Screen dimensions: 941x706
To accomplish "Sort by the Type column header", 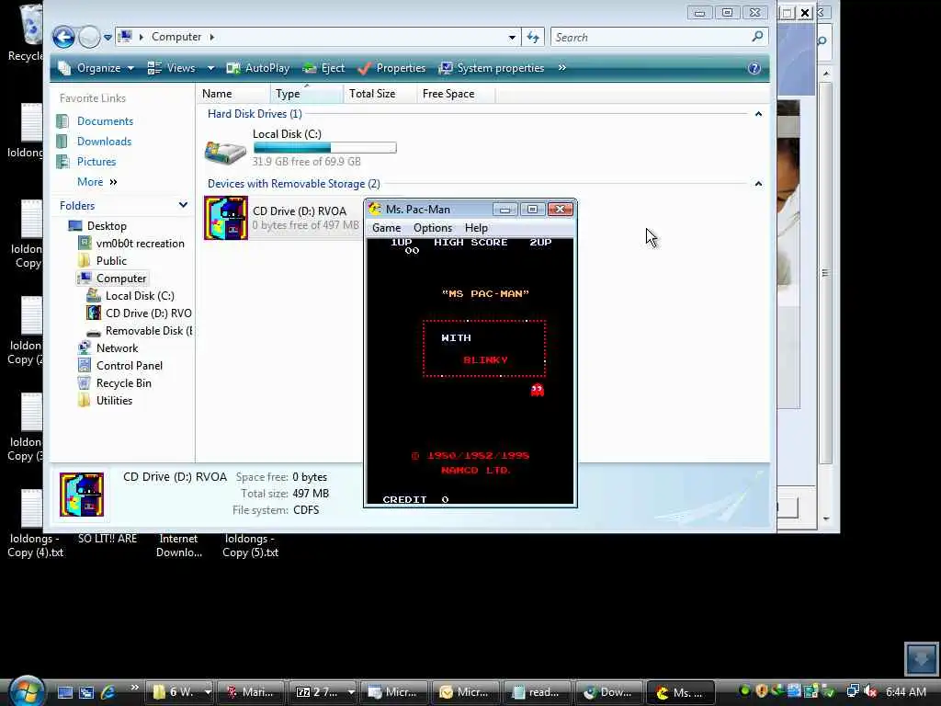I will click(306, 94).
